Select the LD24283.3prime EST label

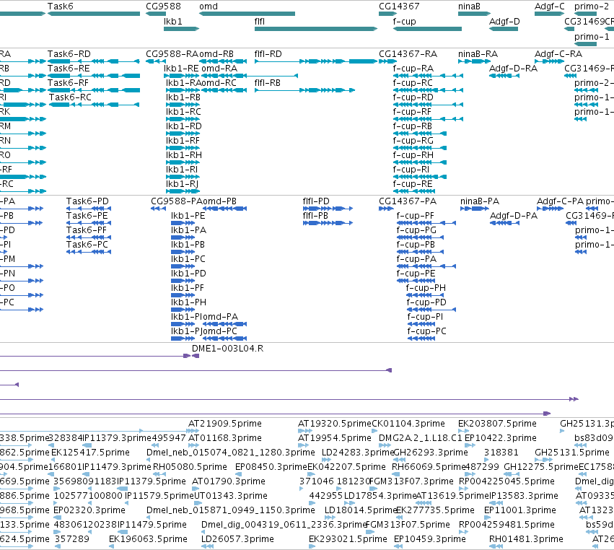[358, 453]
